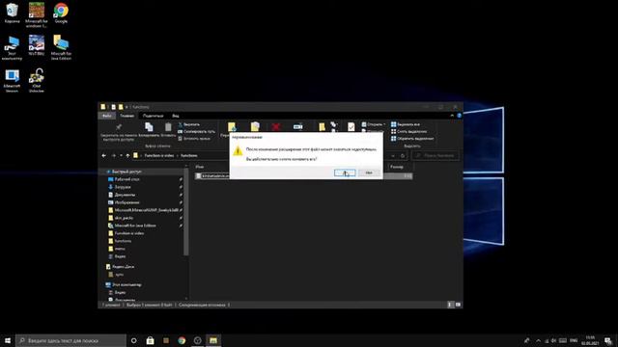The height and width of the screenshot is (347, 618).
Task: Switch to large icons view in status bar
Action: pos(458,305)
